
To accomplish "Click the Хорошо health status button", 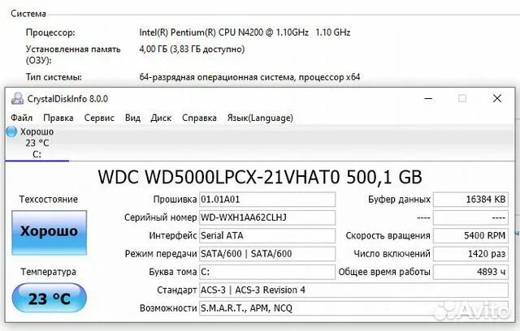I will 49,232.
